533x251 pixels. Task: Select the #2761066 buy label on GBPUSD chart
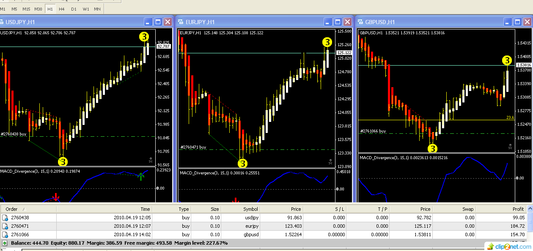point(373,131)
